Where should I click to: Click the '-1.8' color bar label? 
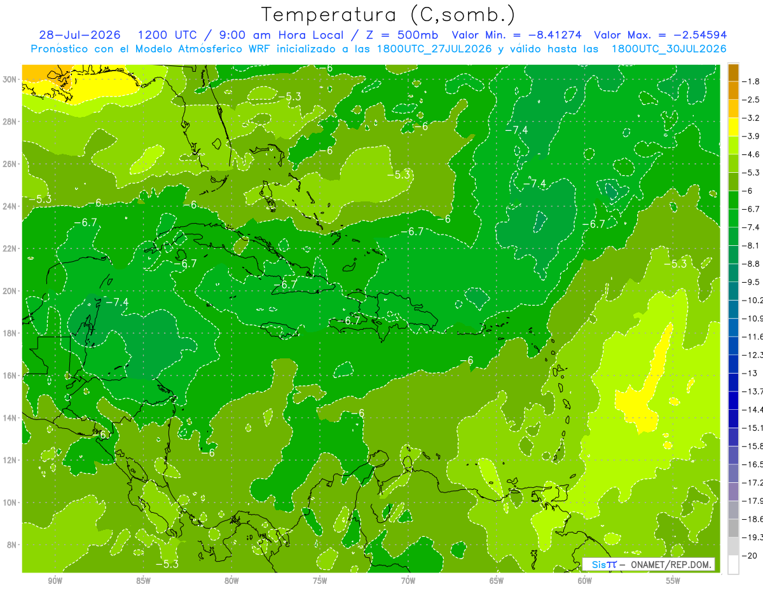[752, 81]
